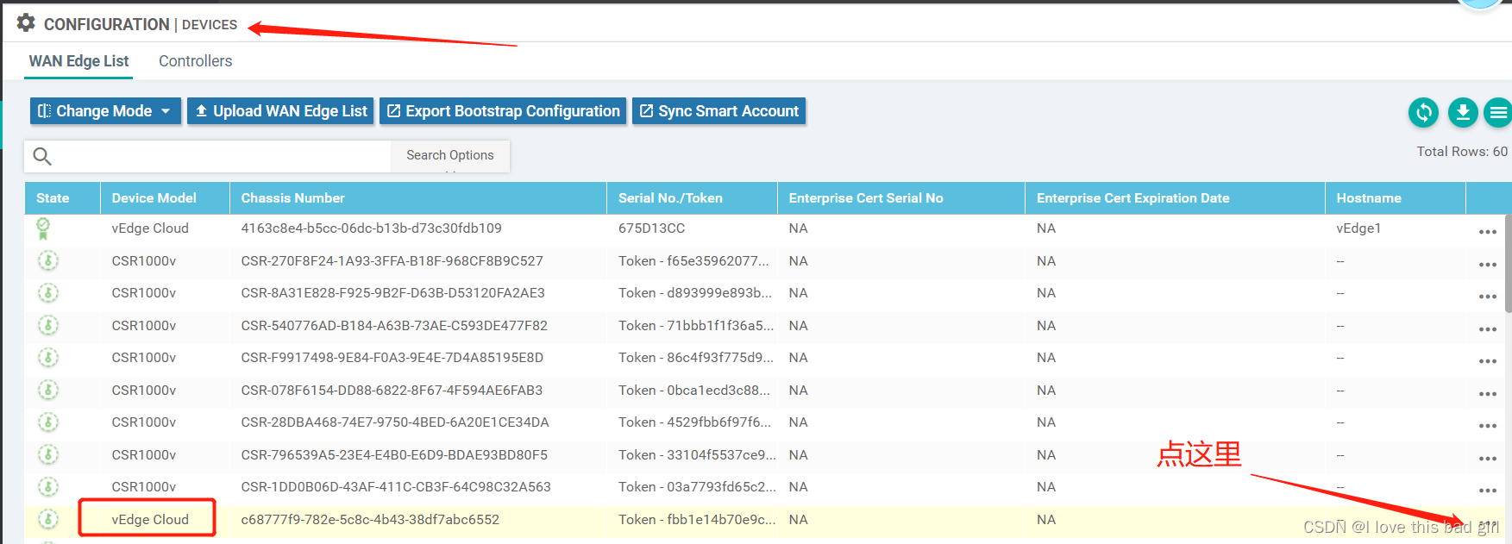Click the certificate state icon for vEdge1 row
Image resolution: width=1512 pixels, height=544 pixels.
43,228
